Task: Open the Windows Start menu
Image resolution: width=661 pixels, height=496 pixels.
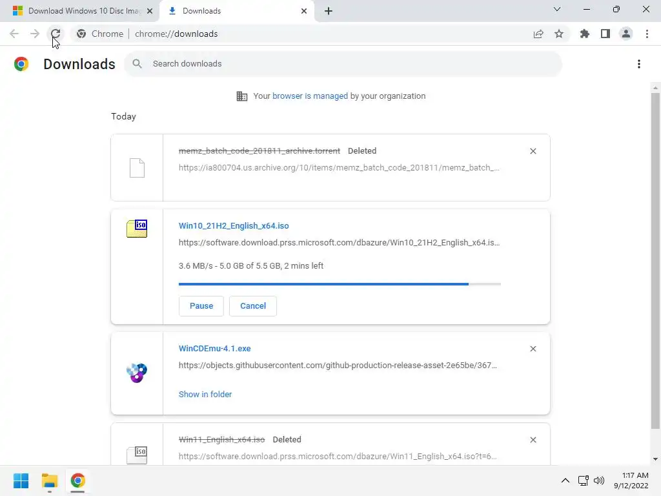Action: pos(21,480)
